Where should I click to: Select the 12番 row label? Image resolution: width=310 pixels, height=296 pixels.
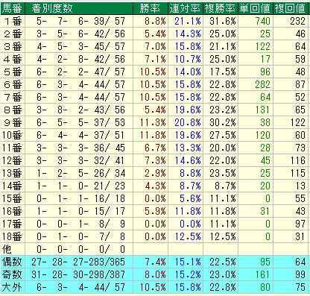pos(13,161)
